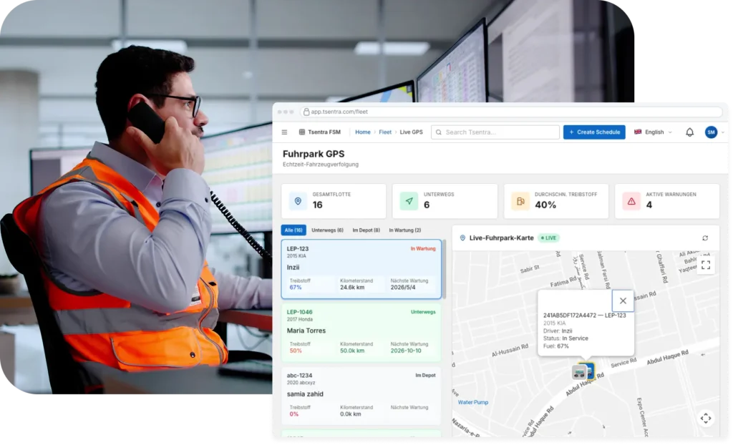Viewport: 733px width, 445px height.
Task: Click the Gesamtflotte location pin icon
Action: 298,202
